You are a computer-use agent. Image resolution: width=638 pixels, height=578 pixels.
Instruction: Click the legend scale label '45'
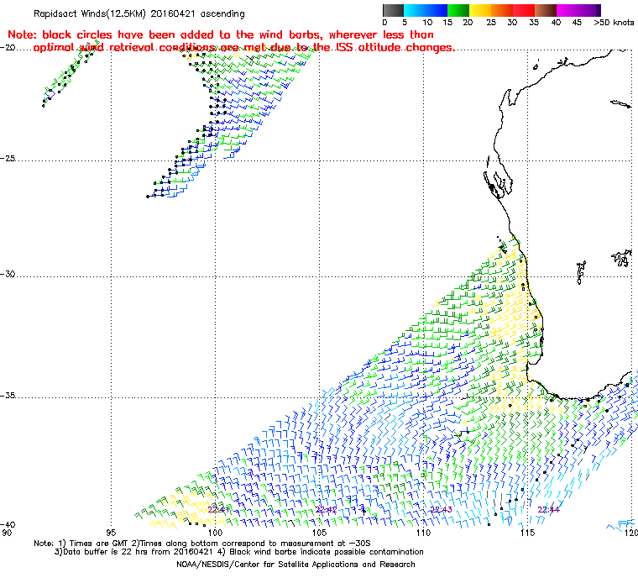577,23
